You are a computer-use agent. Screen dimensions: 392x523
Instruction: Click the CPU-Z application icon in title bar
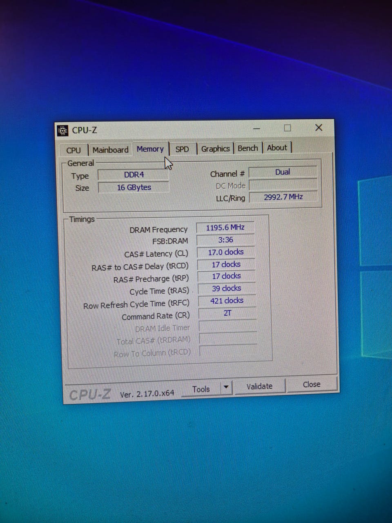coord(62,130)
